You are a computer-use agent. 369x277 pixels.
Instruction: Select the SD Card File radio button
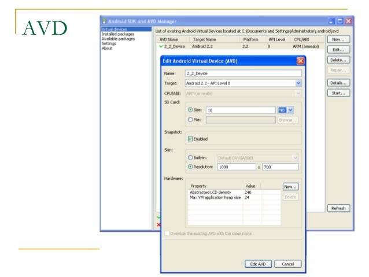[x=190, y=120]
